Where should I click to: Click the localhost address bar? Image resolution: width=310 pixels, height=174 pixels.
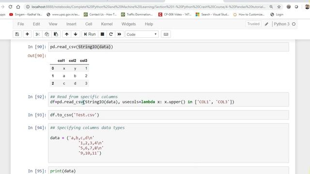click(x=148, y=7)
